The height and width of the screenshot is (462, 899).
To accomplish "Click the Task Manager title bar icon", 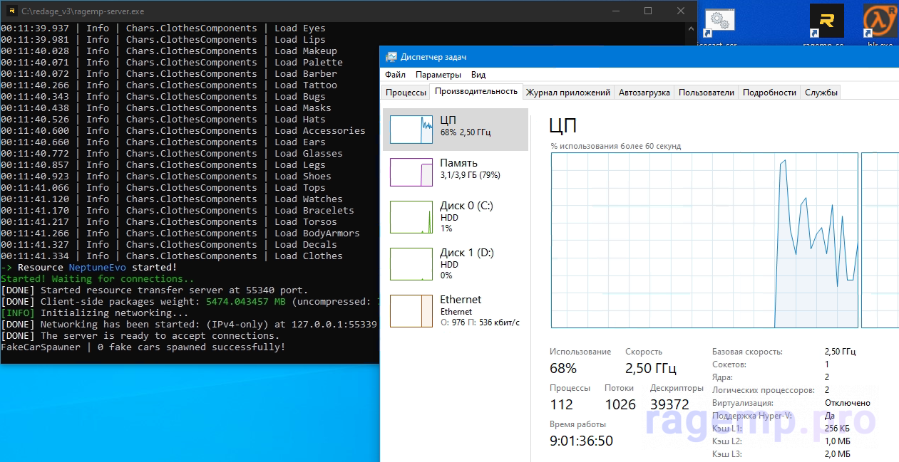I will click(391, 57).
